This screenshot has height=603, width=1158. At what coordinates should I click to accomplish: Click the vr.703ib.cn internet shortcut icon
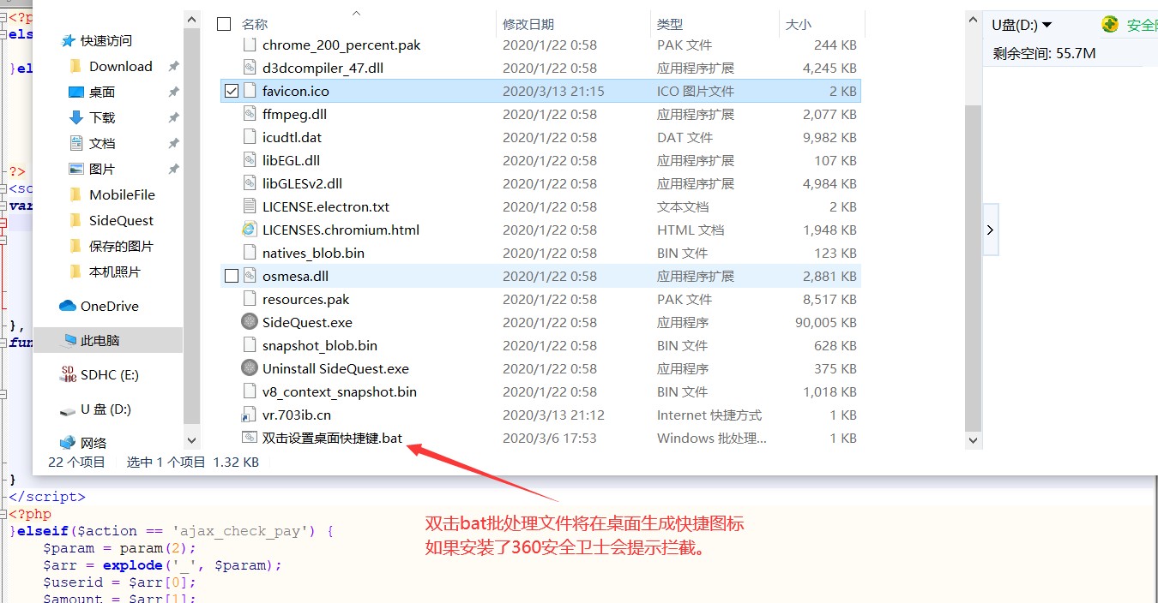249,415
